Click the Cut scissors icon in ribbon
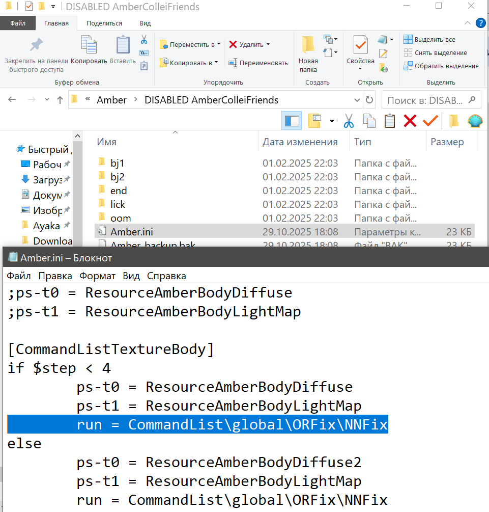 click(x=144, y=40)
